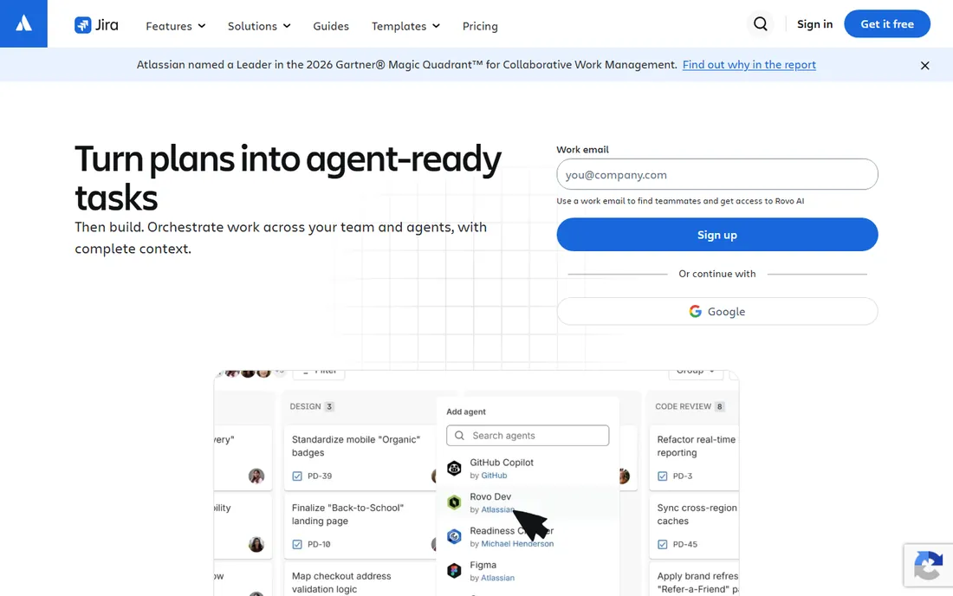Dismiss the Gartner announcement banner

click(x=924, y=65)
